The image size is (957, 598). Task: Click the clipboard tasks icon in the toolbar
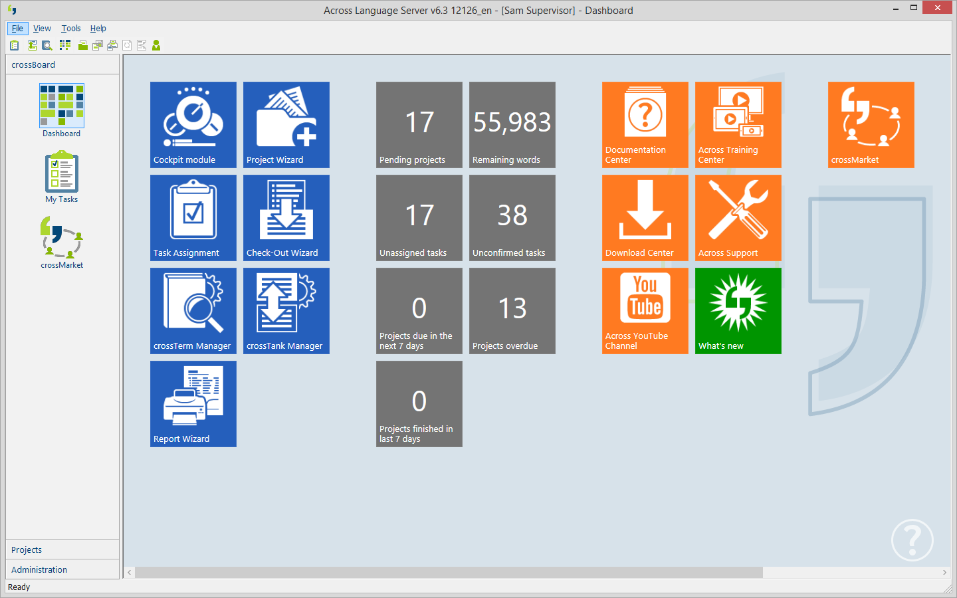pyautogui.click(x=14, y=45)
